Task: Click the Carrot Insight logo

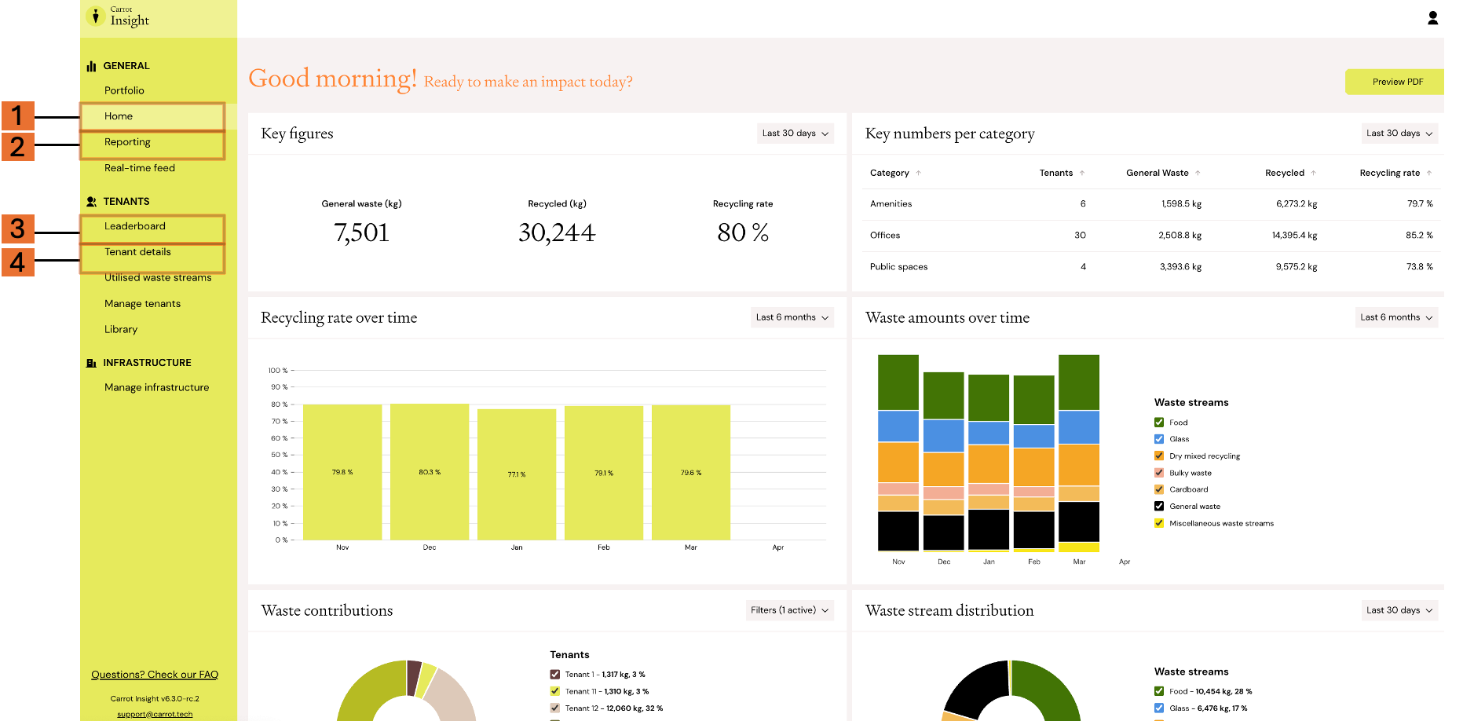Action: click(x=119, y=16)
